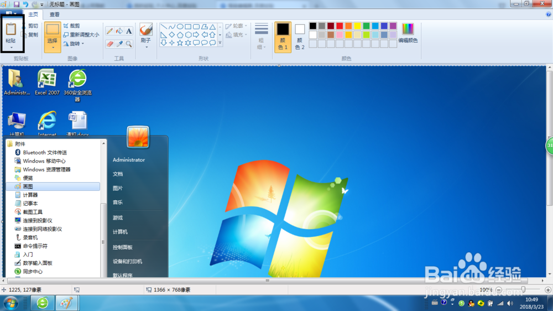Pick the pink color swatch
553x311 pixels.
(340, 35)
